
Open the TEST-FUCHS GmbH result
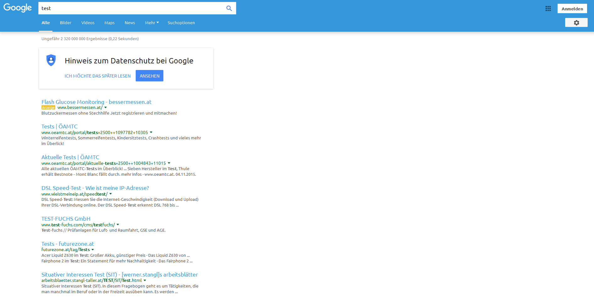[x=66, y=218]
